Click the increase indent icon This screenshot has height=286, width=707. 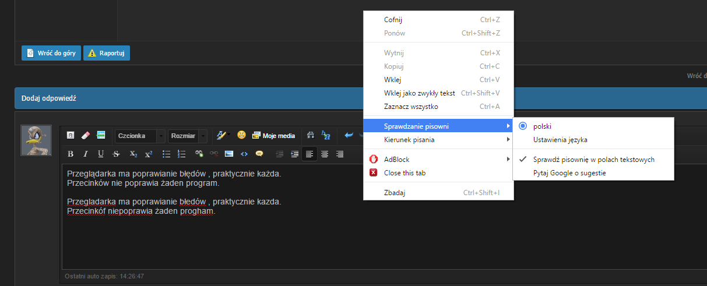click(x=294, y=154)
